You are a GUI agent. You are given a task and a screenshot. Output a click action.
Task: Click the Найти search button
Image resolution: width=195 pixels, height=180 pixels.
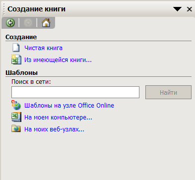[168, 92]
